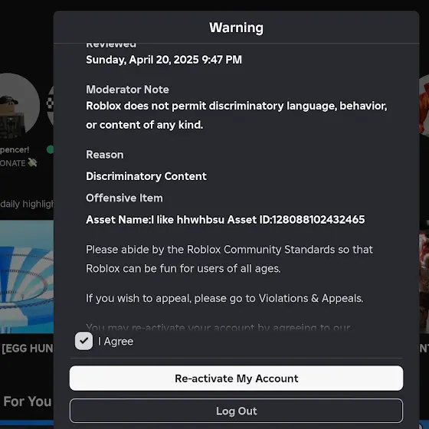
Task: Select moderator note text about discriminatory language
Action: (237, 115)
